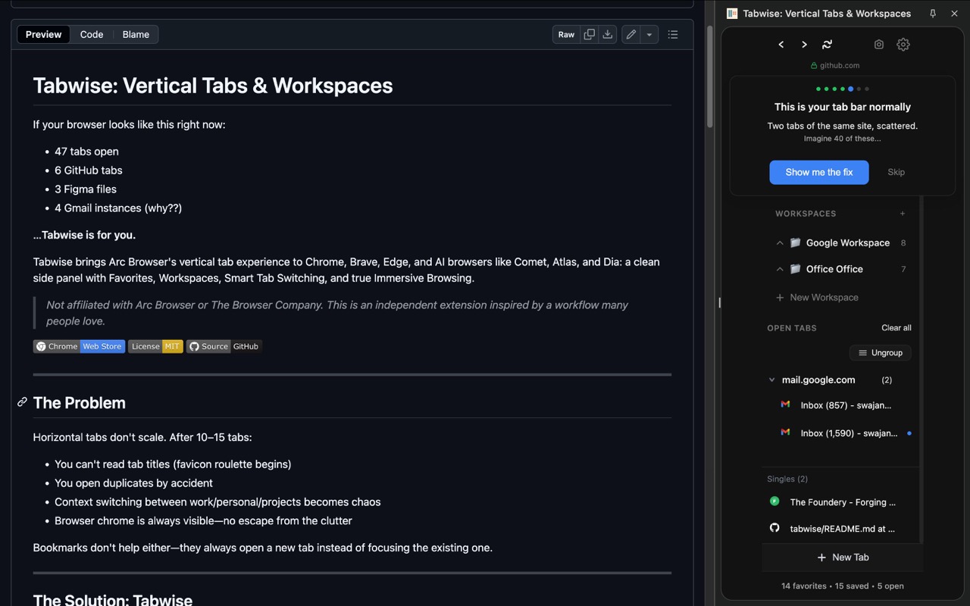970x606 pixels.
Task: Copy raw file with the copy icon
Action: click(x=589, y=34)
